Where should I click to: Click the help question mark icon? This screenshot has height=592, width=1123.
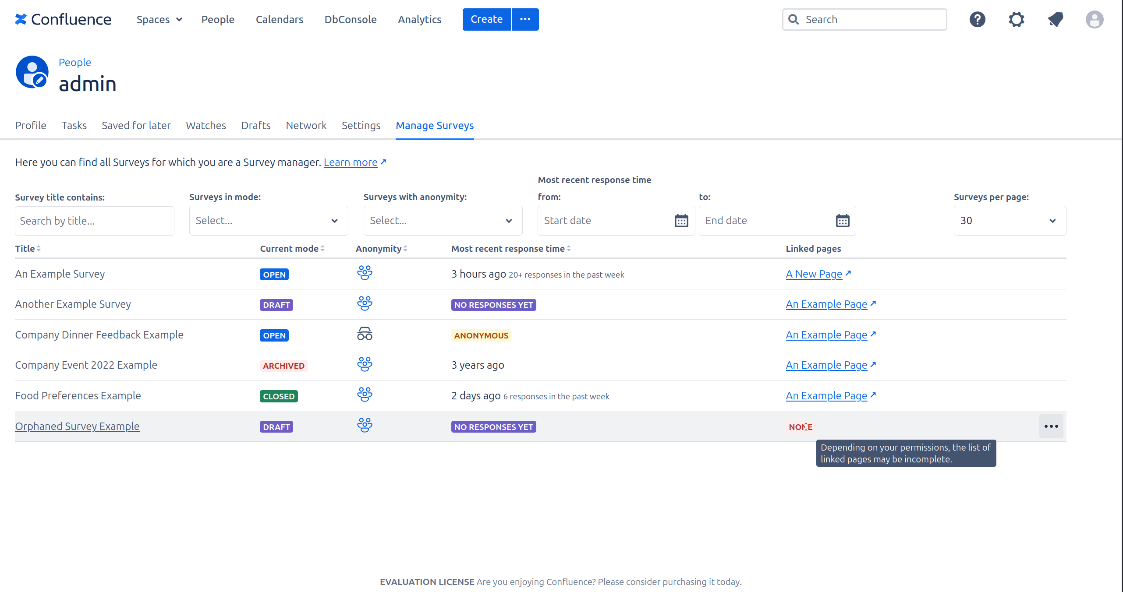pos(977,19)
